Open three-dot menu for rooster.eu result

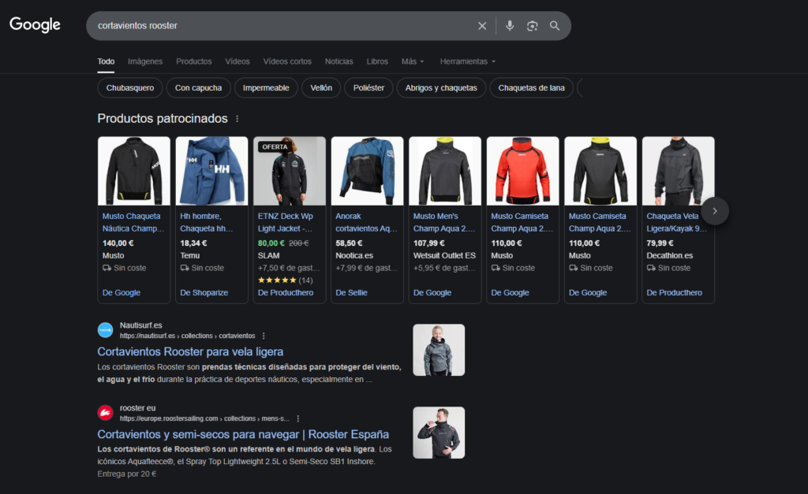(x=297, y=418)
